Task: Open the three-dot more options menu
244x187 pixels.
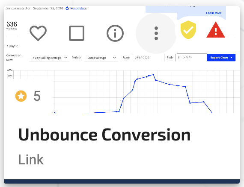Action: pos(156,33)
